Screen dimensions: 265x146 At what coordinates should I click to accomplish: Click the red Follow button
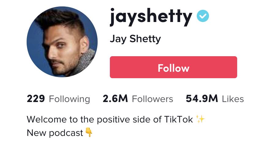(x=174, y=67)
